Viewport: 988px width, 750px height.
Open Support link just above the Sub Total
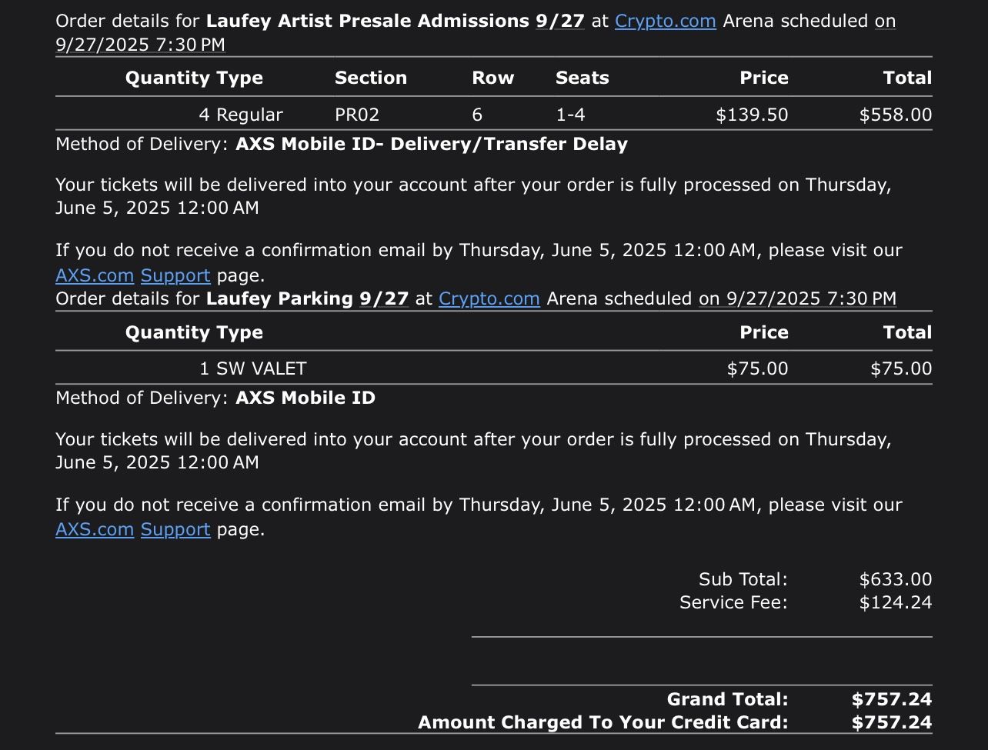[175, 529]
